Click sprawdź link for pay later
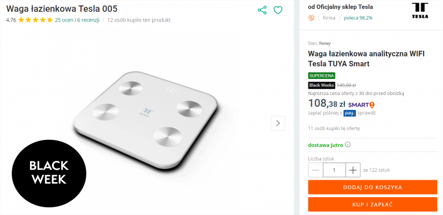This screenshot has width=443, height=215. [367, 113]
